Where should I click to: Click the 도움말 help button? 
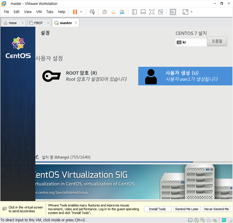point(217,41)
